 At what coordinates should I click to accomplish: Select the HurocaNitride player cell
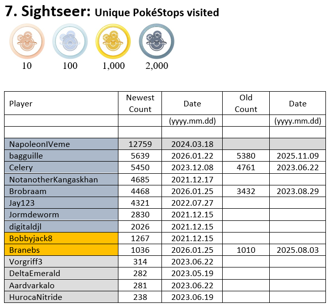(x=61, y=297)
